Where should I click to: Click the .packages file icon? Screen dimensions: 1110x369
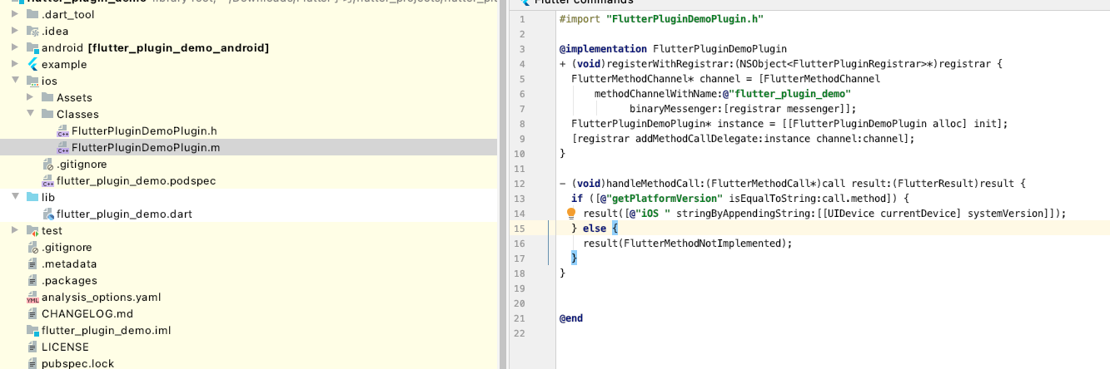tap(33, 280)
